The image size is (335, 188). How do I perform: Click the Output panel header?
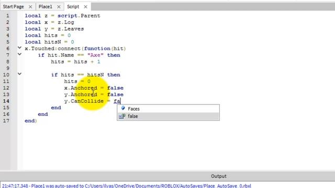tap(219, 176)
